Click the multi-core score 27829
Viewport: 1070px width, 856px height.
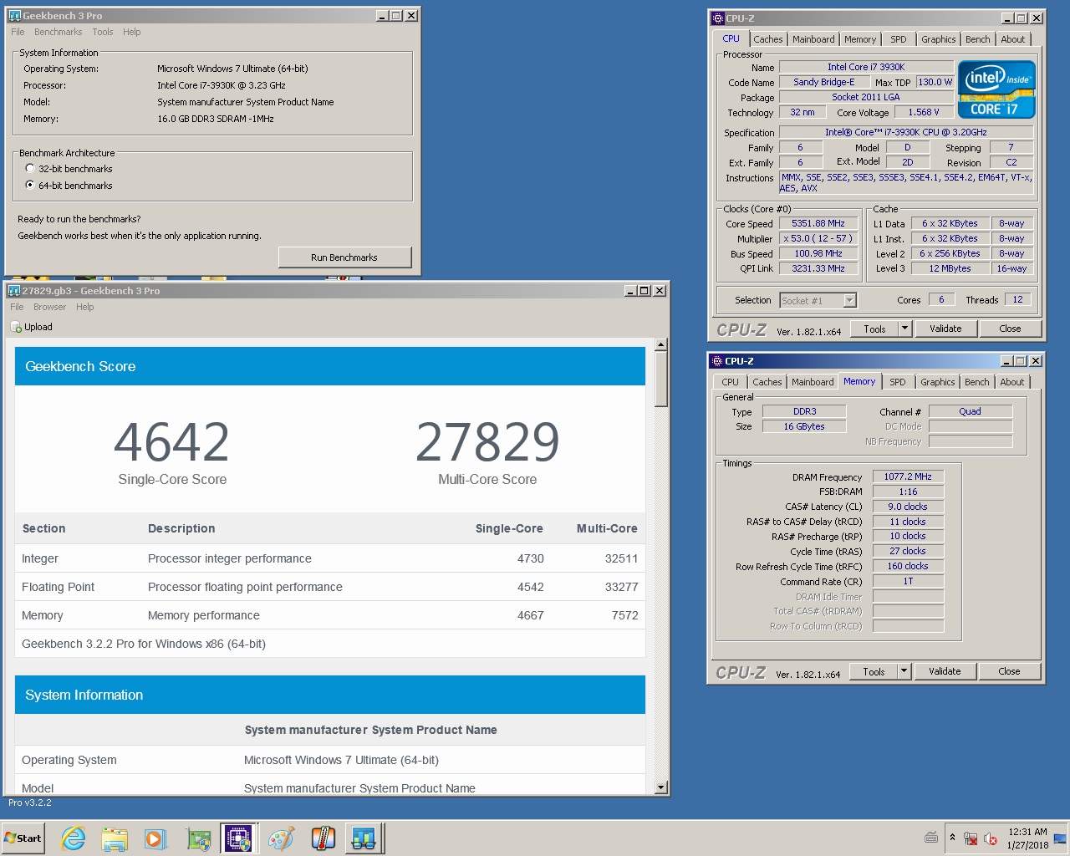pyautogui.click(x=487, y=442)
